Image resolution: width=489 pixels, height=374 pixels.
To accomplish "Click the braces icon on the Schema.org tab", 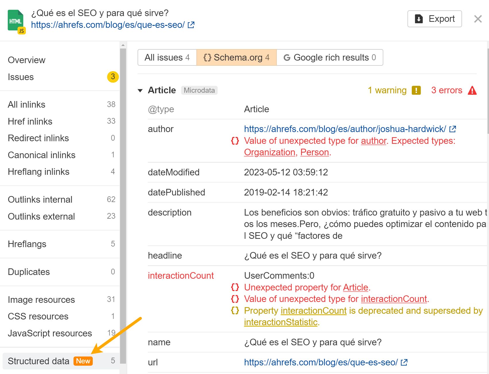I will click(x=208, y=57).
